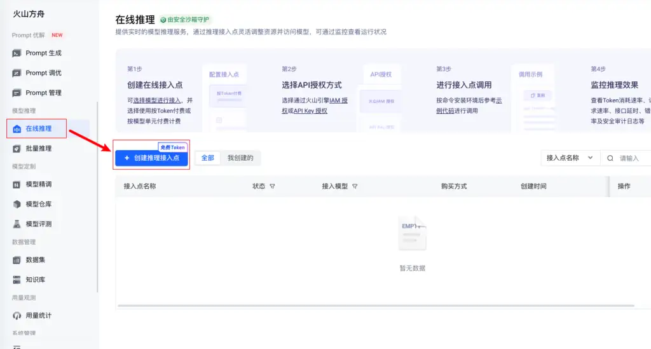Click the 调用示例 preview thumbnail
The width and height of the screenshot is (651, 349).
(x=533, y=99)
